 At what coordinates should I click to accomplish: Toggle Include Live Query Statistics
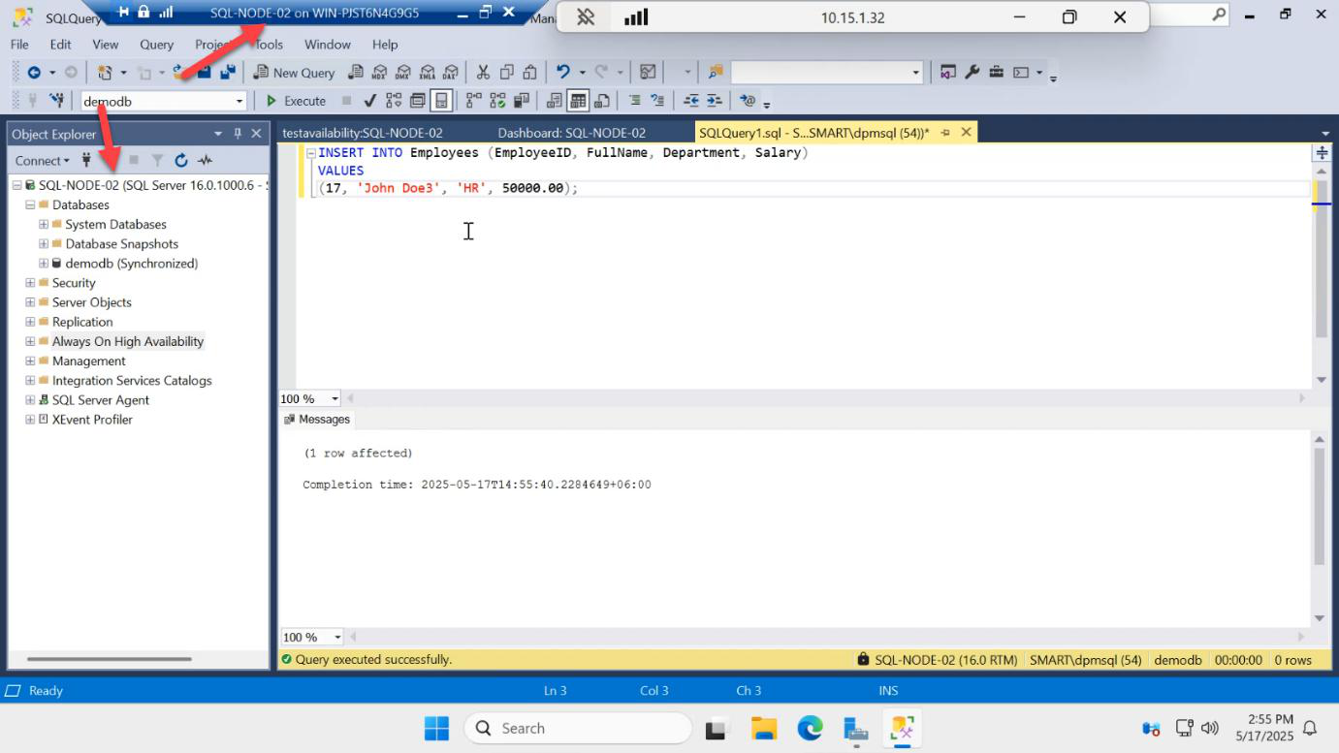[497, 101]
